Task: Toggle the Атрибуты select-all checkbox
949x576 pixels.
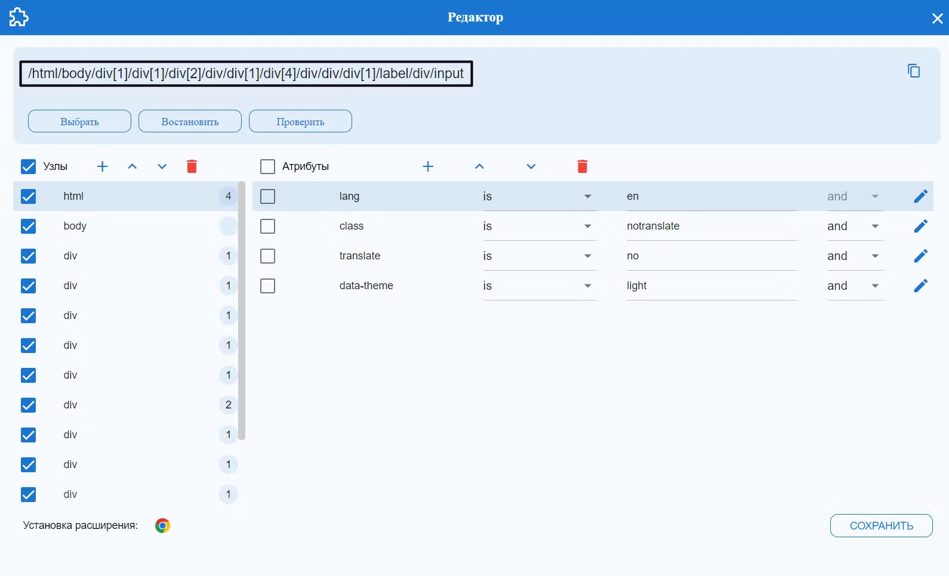Action: click(267, 166)
